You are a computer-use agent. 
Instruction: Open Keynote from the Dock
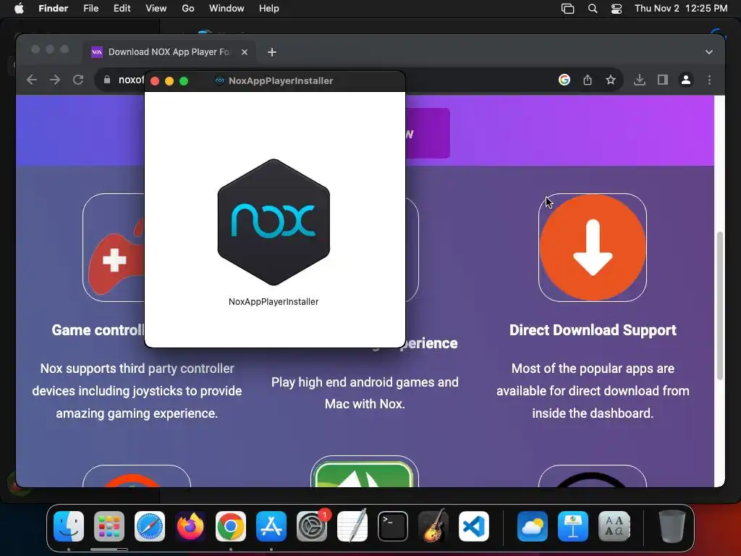(573, 526)
